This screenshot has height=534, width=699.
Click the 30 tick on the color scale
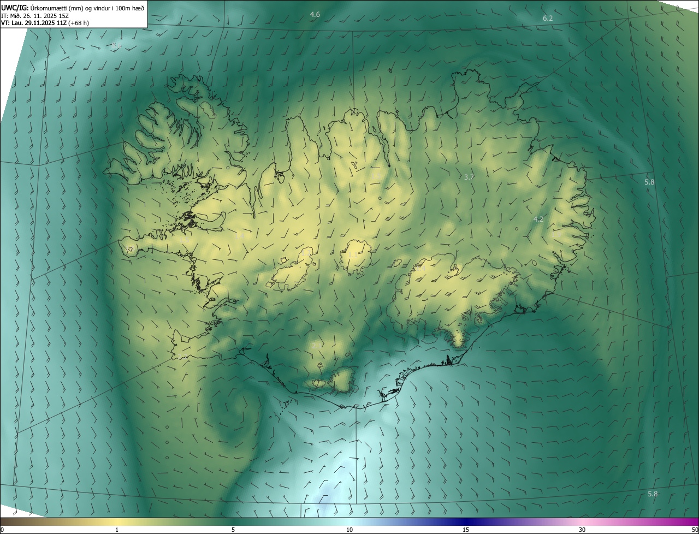point(582,530)
